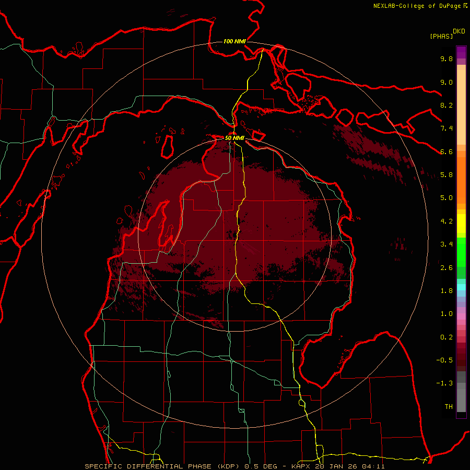Screen dimensions: 470x470
Task: Pick the cyan segment of the color bar
Action: tap(461, 287)
